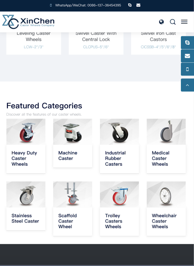Click the back-to-top chevron button

click(187, 85)
